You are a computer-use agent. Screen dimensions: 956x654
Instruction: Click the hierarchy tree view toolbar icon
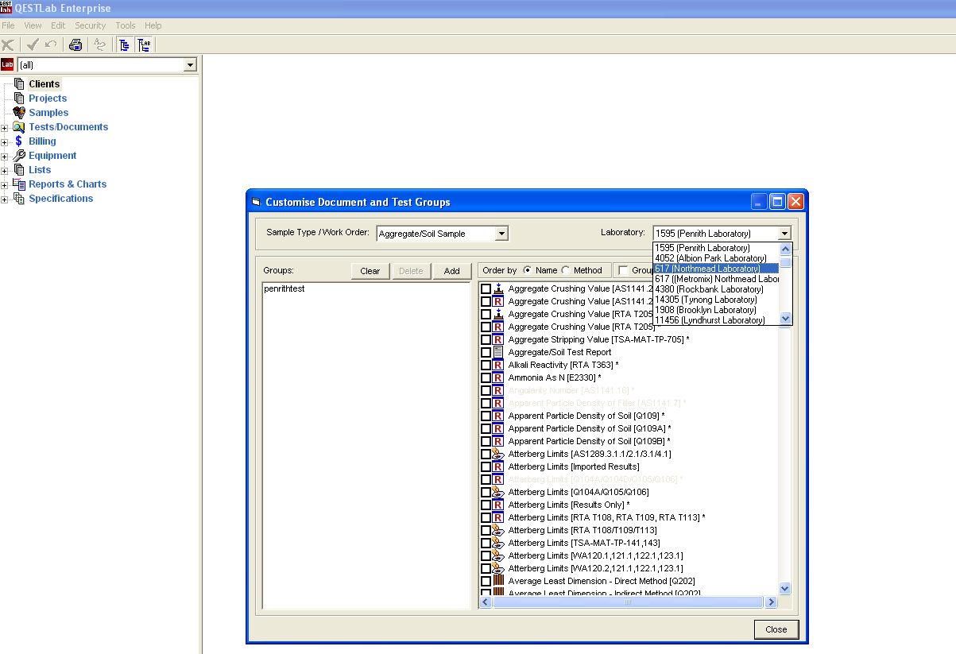click(124, 45)
